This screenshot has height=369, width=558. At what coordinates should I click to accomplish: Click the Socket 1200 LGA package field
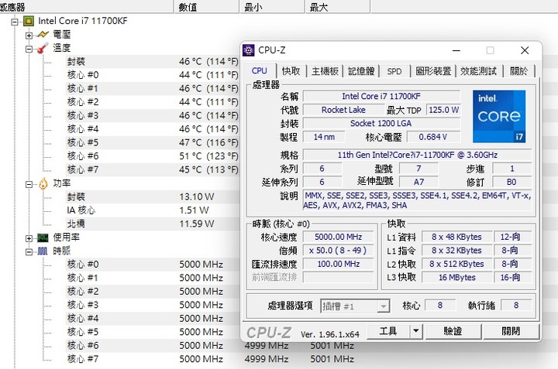click(x=381, y=123)
